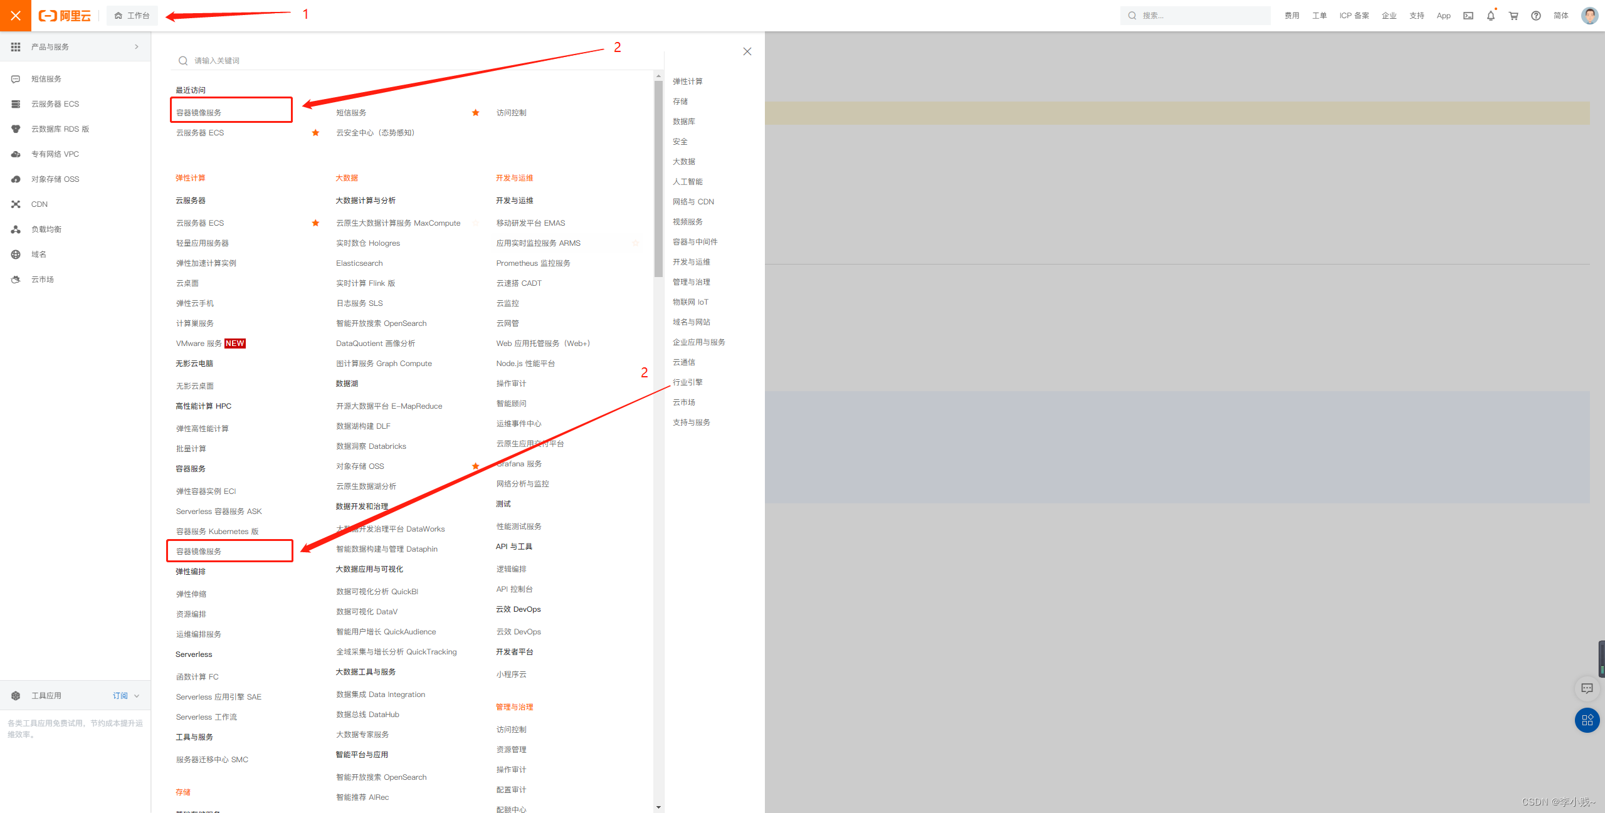Open the App top bar link
This screenshot has height=813, width=1605.
click(1444, 16)
